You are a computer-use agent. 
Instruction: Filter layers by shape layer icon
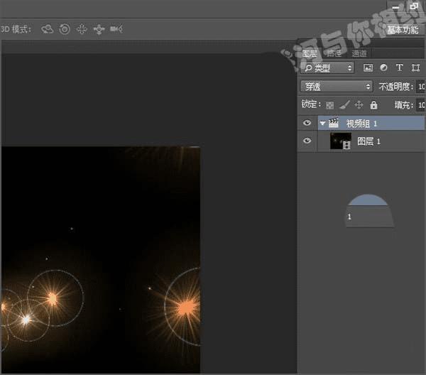(414, 68)
